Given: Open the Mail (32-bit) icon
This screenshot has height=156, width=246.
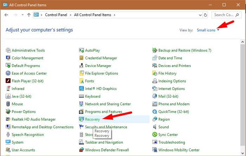Looking at the screenshot, I should pyautogui.click(x=155, y=96).
